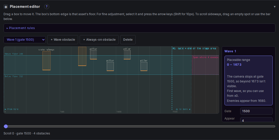Select the upper pillar box beside the orange box

93,55
